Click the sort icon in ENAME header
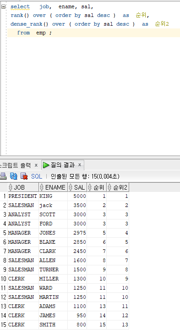 pos(42,187)
